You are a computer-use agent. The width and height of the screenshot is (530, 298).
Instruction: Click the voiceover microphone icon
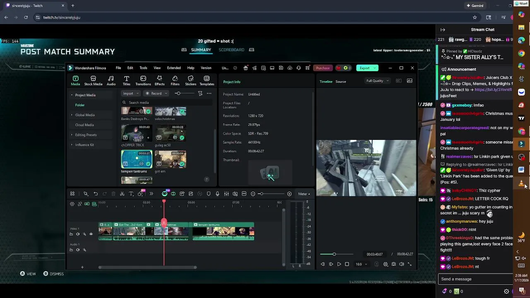tap(217, 194)
